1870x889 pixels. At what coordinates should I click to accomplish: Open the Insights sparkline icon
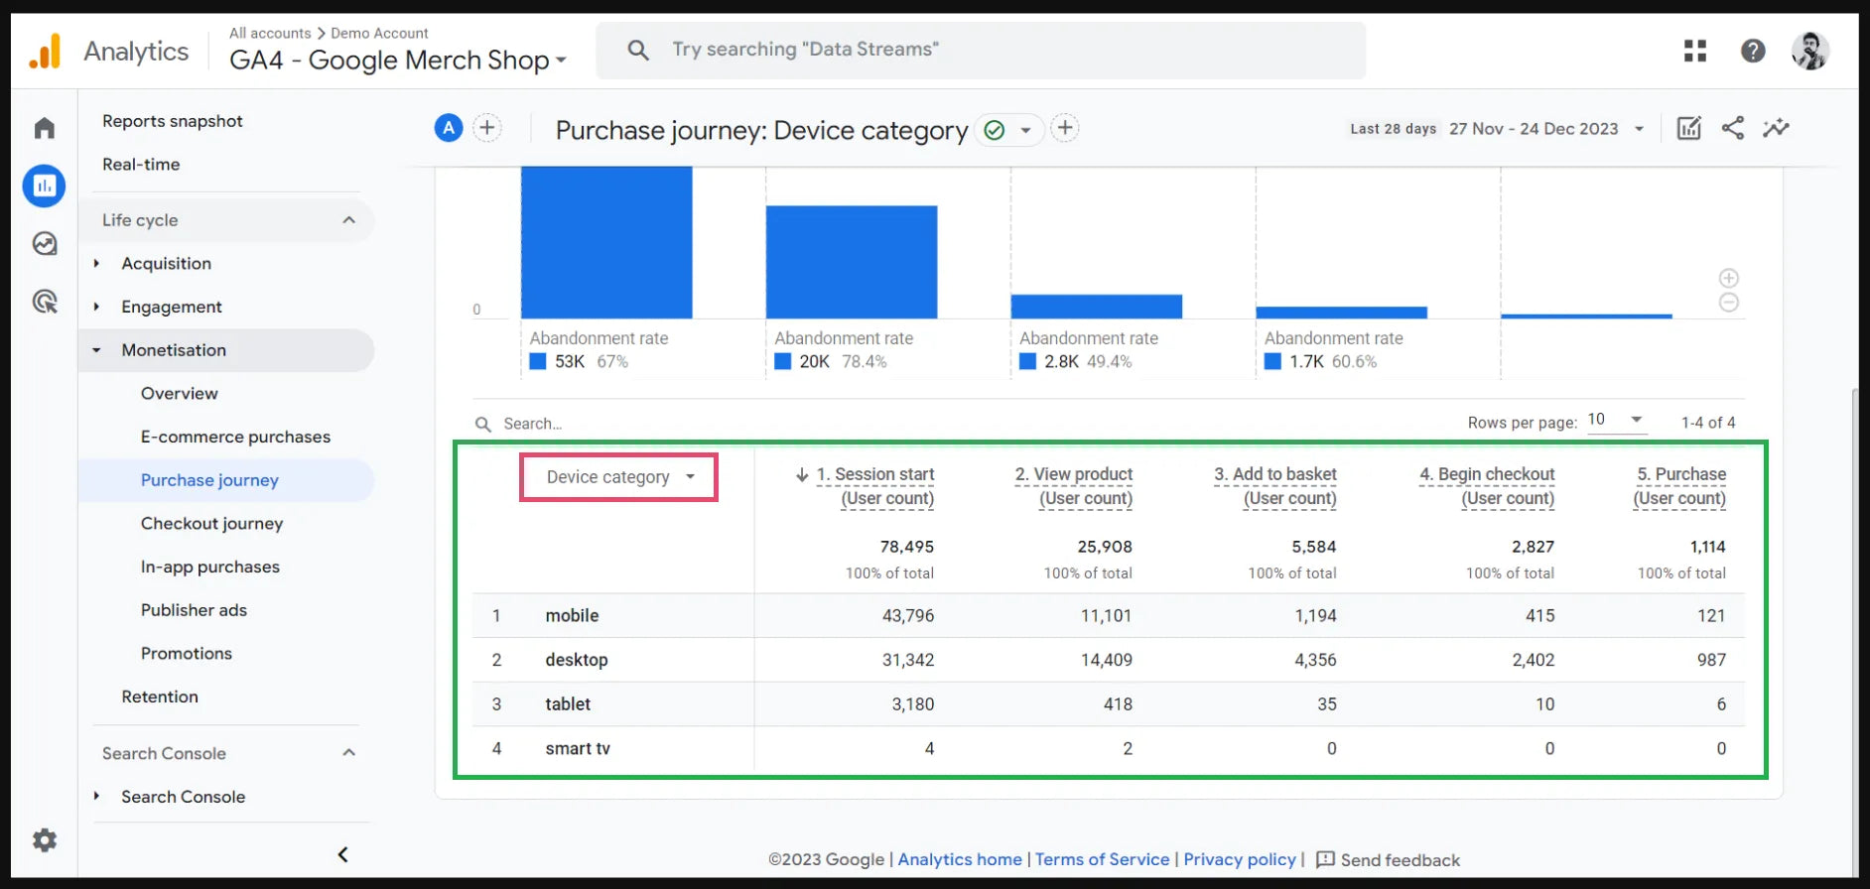click(1776, 128)
